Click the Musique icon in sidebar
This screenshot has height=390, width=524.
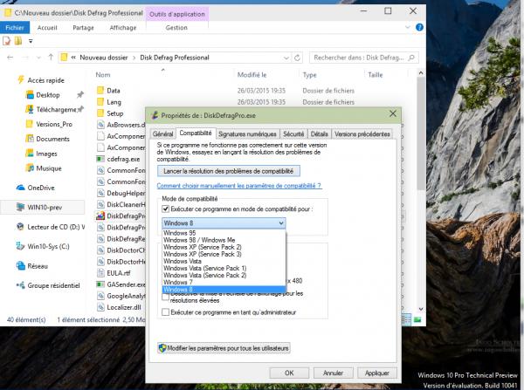(30, 168)
